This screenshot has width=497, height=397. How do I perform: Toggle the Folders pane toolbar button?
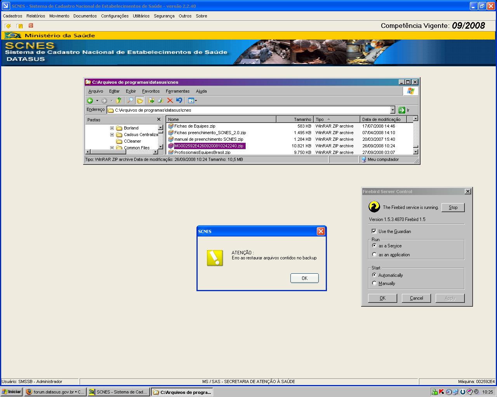pos(140,100)
